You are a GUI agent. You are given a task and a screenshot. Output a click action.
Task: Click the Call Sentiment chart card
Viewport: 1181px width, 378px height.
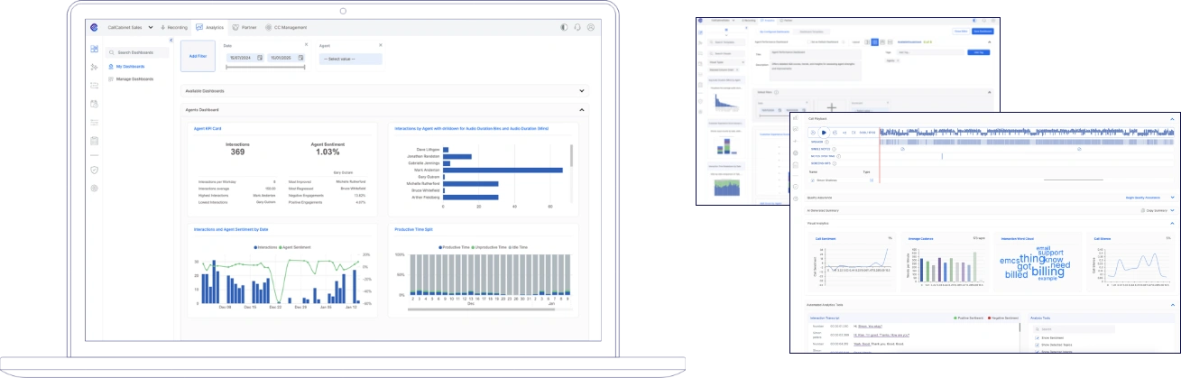(x=853, y=263)
